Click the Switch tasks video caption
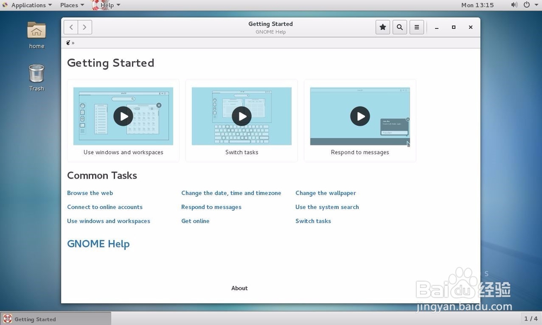Screen dimensions: 542x325 (242, 152)
